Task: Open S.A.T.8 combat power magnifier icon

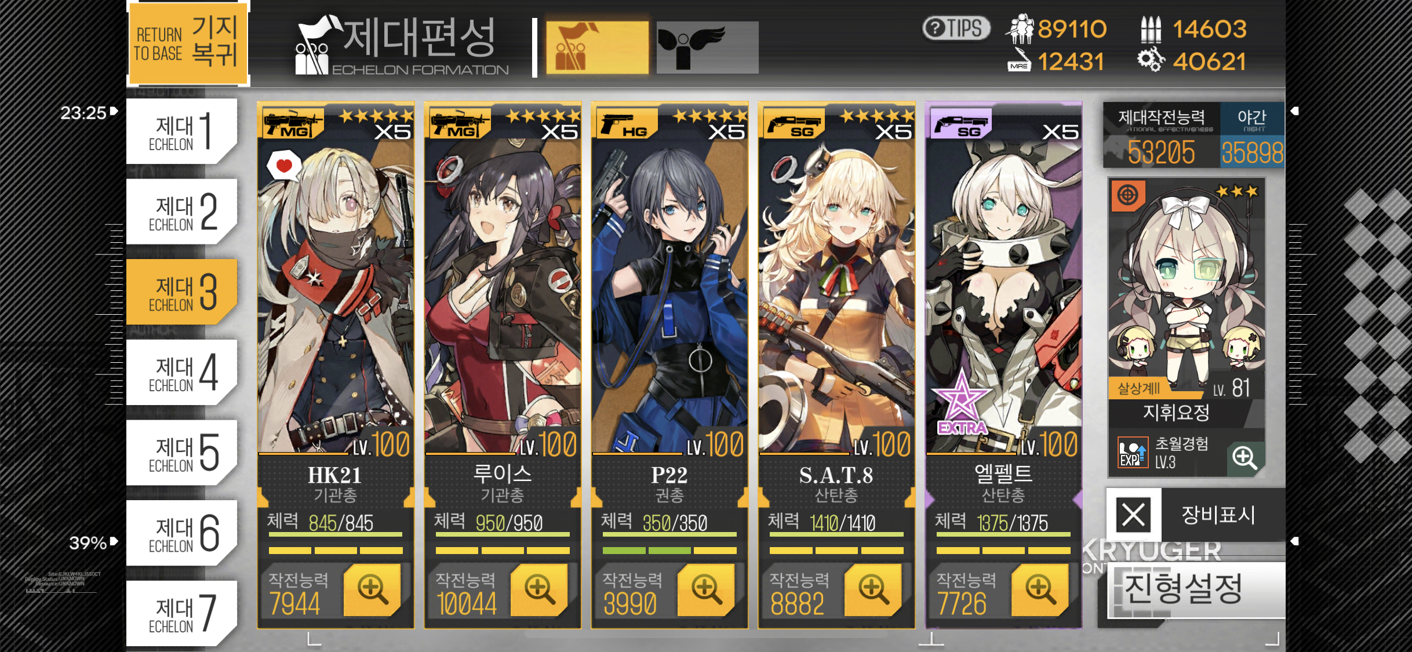Action: point(873,590)
